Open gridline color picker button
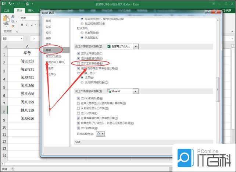Image resolution: width=236 pixels, height=172 pixels. point(100,134)
